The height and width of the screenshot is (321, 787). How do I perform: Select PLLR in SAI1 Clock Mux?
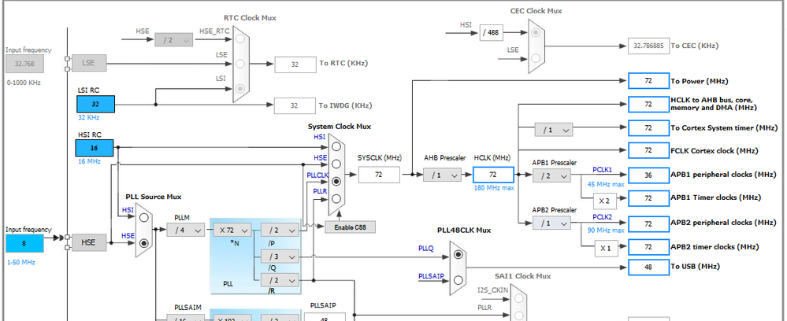518,315
